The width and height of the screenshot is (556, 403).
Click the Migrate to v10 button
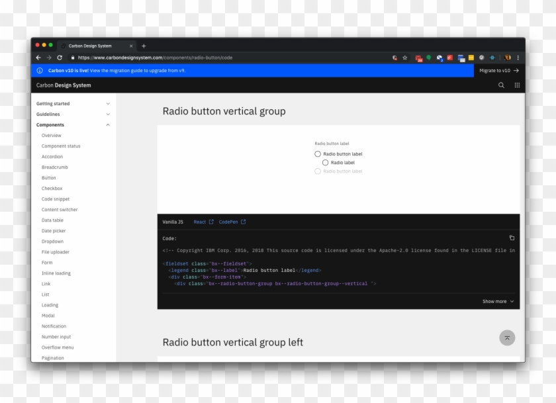[498, 70]
